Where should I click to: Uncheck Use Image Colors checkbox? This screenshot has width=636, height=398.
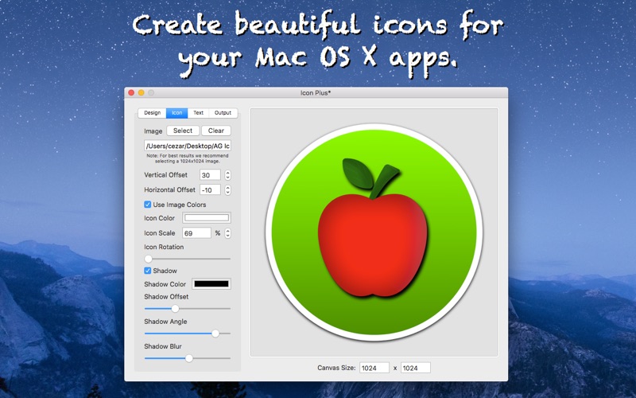(148, 205)
